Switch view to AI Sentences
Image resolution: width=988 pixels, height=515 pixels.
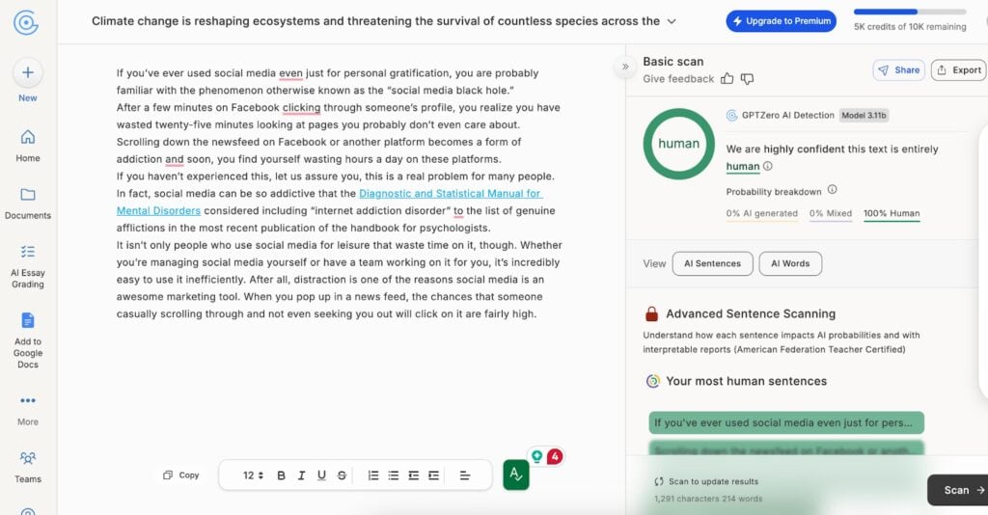click(713, 263)
